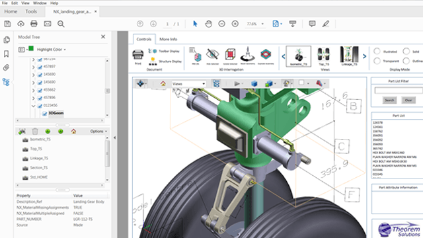Select the hand pan tool

pos(208,24)
